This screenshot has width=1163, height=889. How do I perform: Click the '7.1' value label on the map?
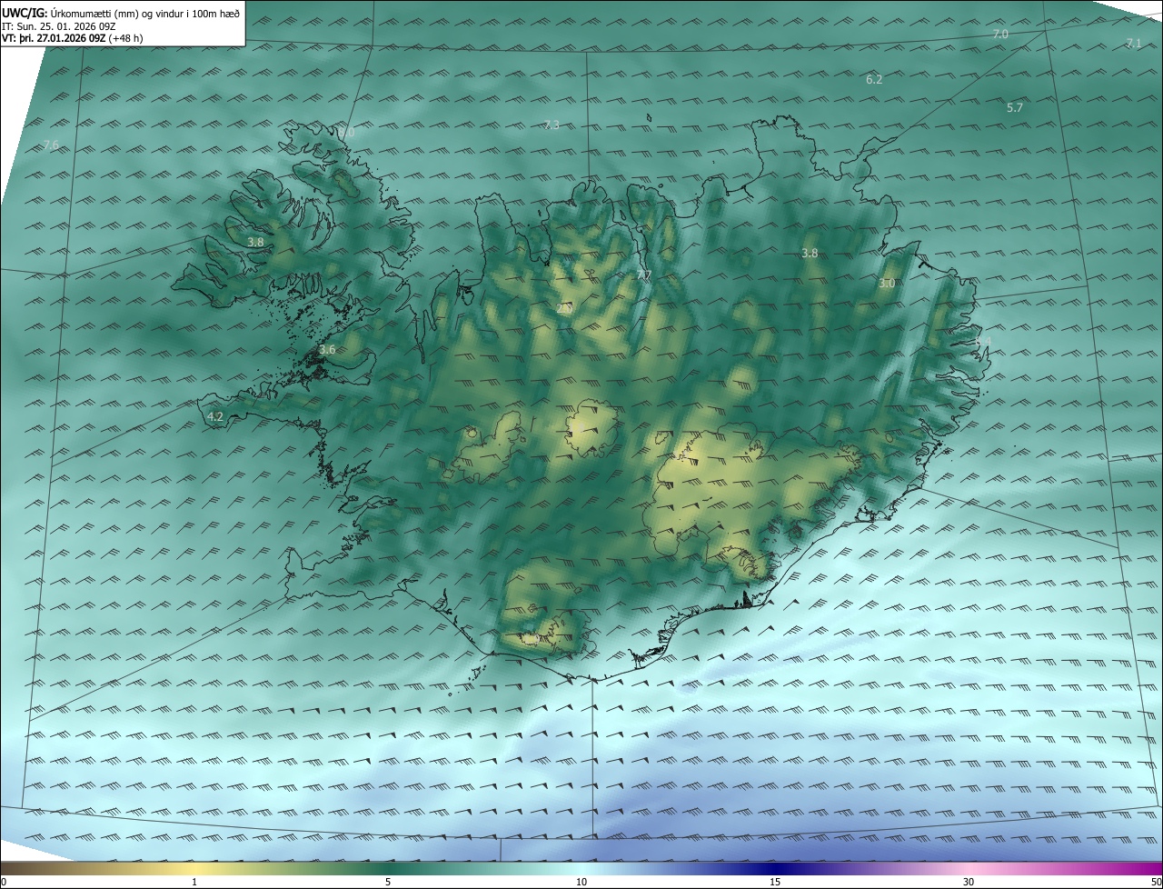click(1133, 43)
